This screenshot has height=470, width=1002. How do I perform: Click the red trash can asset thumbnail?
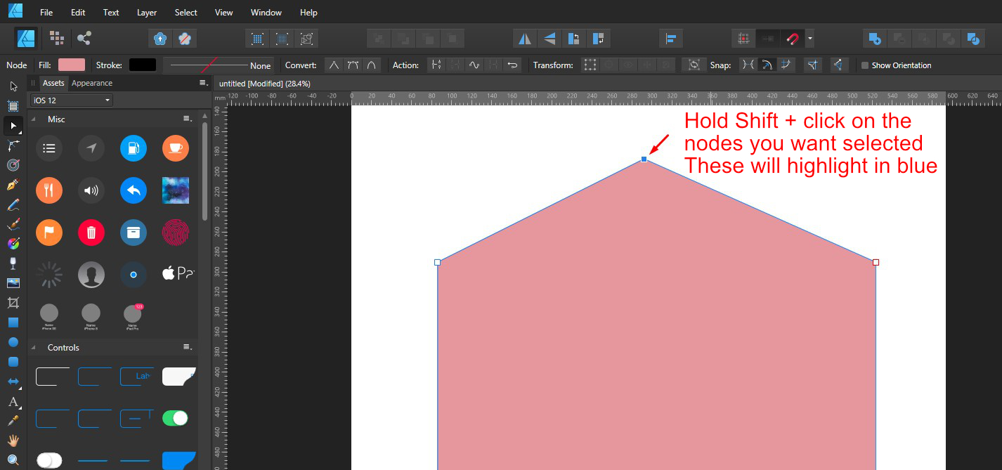click(x=91, y=233)
